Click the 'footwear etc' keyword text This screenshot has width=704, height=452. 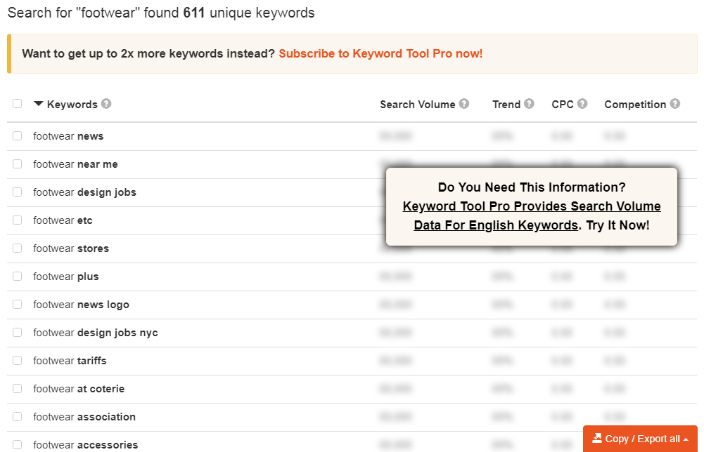click(x=63, y=220)
